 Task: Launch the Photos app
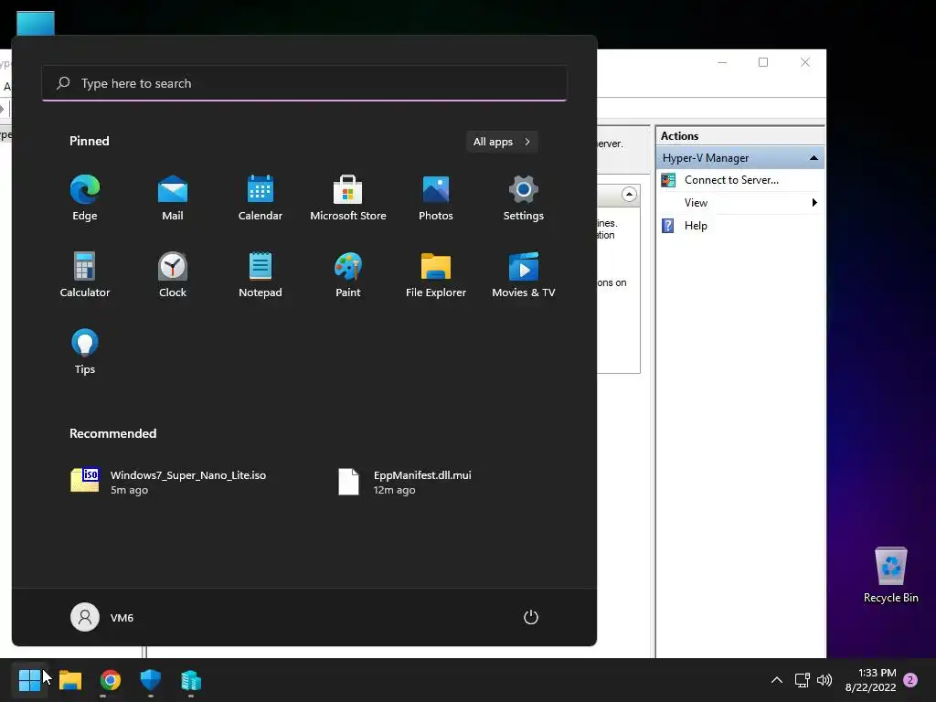pos(436,198)
